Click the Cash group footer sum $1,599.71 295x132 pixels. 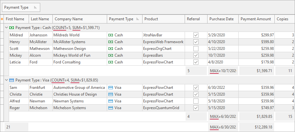click(x=257, y=71)
